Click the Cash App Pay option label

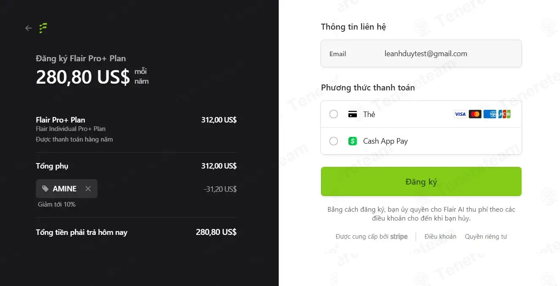tap(385, 141)
